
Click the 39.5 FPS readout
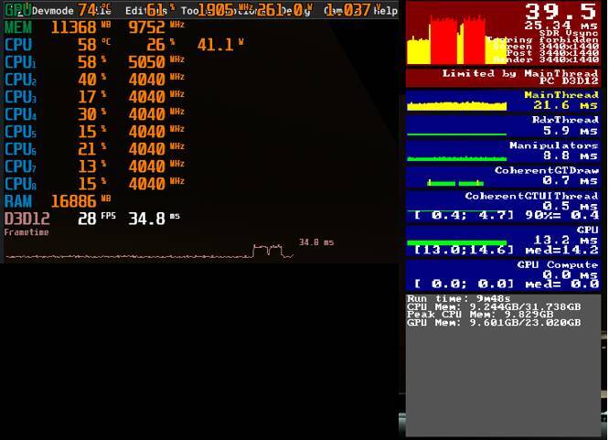pos(560,10)
